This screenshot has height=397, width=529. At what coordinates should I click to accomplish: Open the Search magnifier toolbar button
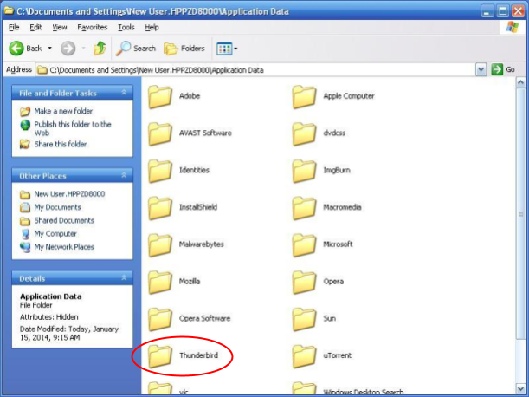(x=135, y=49)
